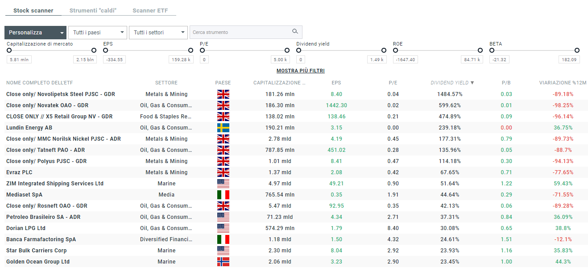
Task: Click the Sweden flag for Lundin Energy AB
Action: click(x=223, y=128)
